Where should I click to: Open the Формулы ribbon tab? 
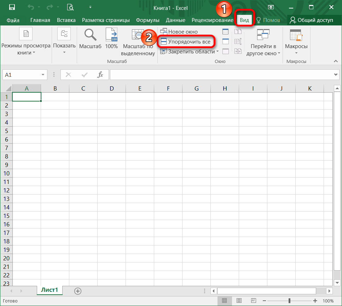[x=148, y=20]
